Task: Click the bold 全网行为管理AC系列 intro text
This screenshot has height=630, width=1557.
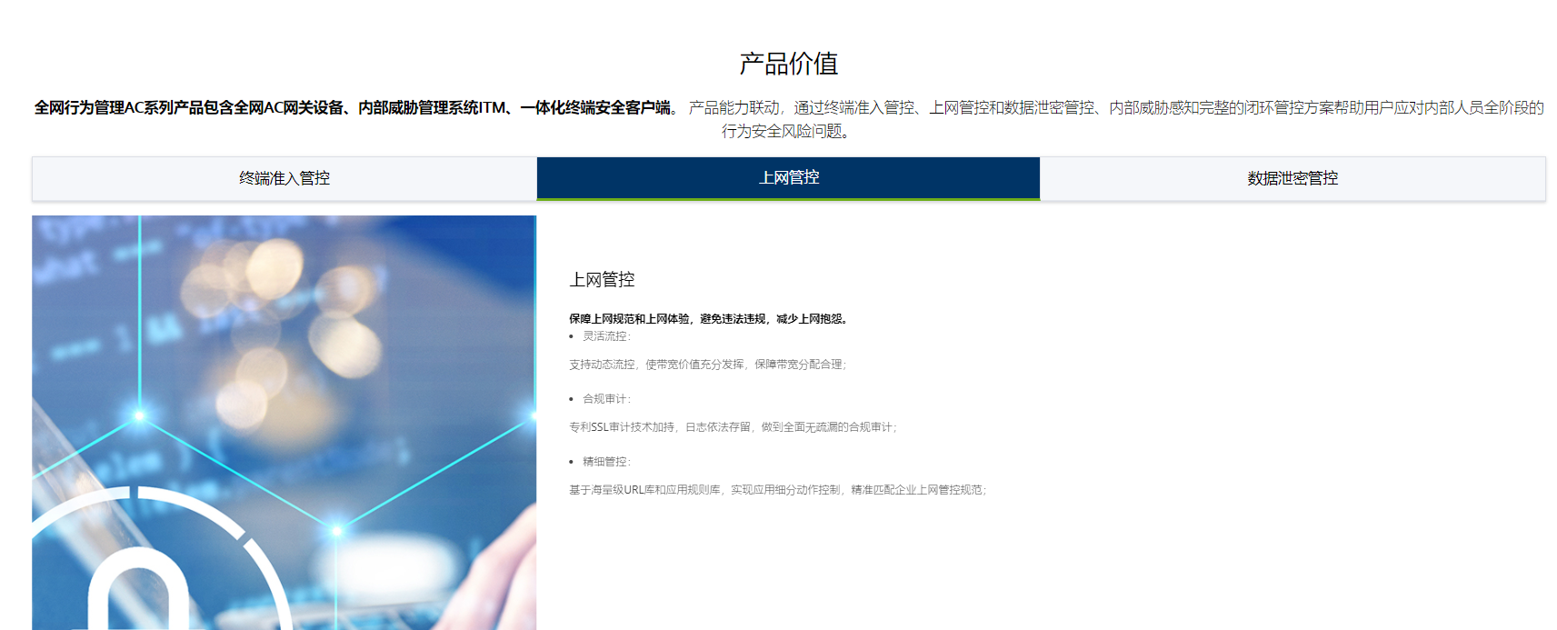Action: 354,108
